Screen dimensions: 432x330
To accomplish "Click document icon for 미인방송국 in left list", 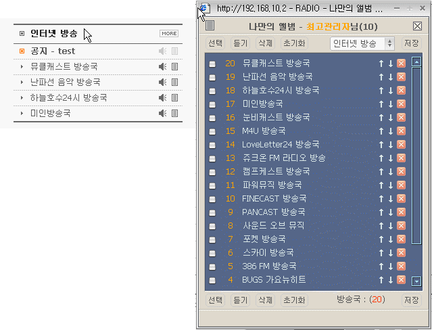I will click(x=174, y=113).
